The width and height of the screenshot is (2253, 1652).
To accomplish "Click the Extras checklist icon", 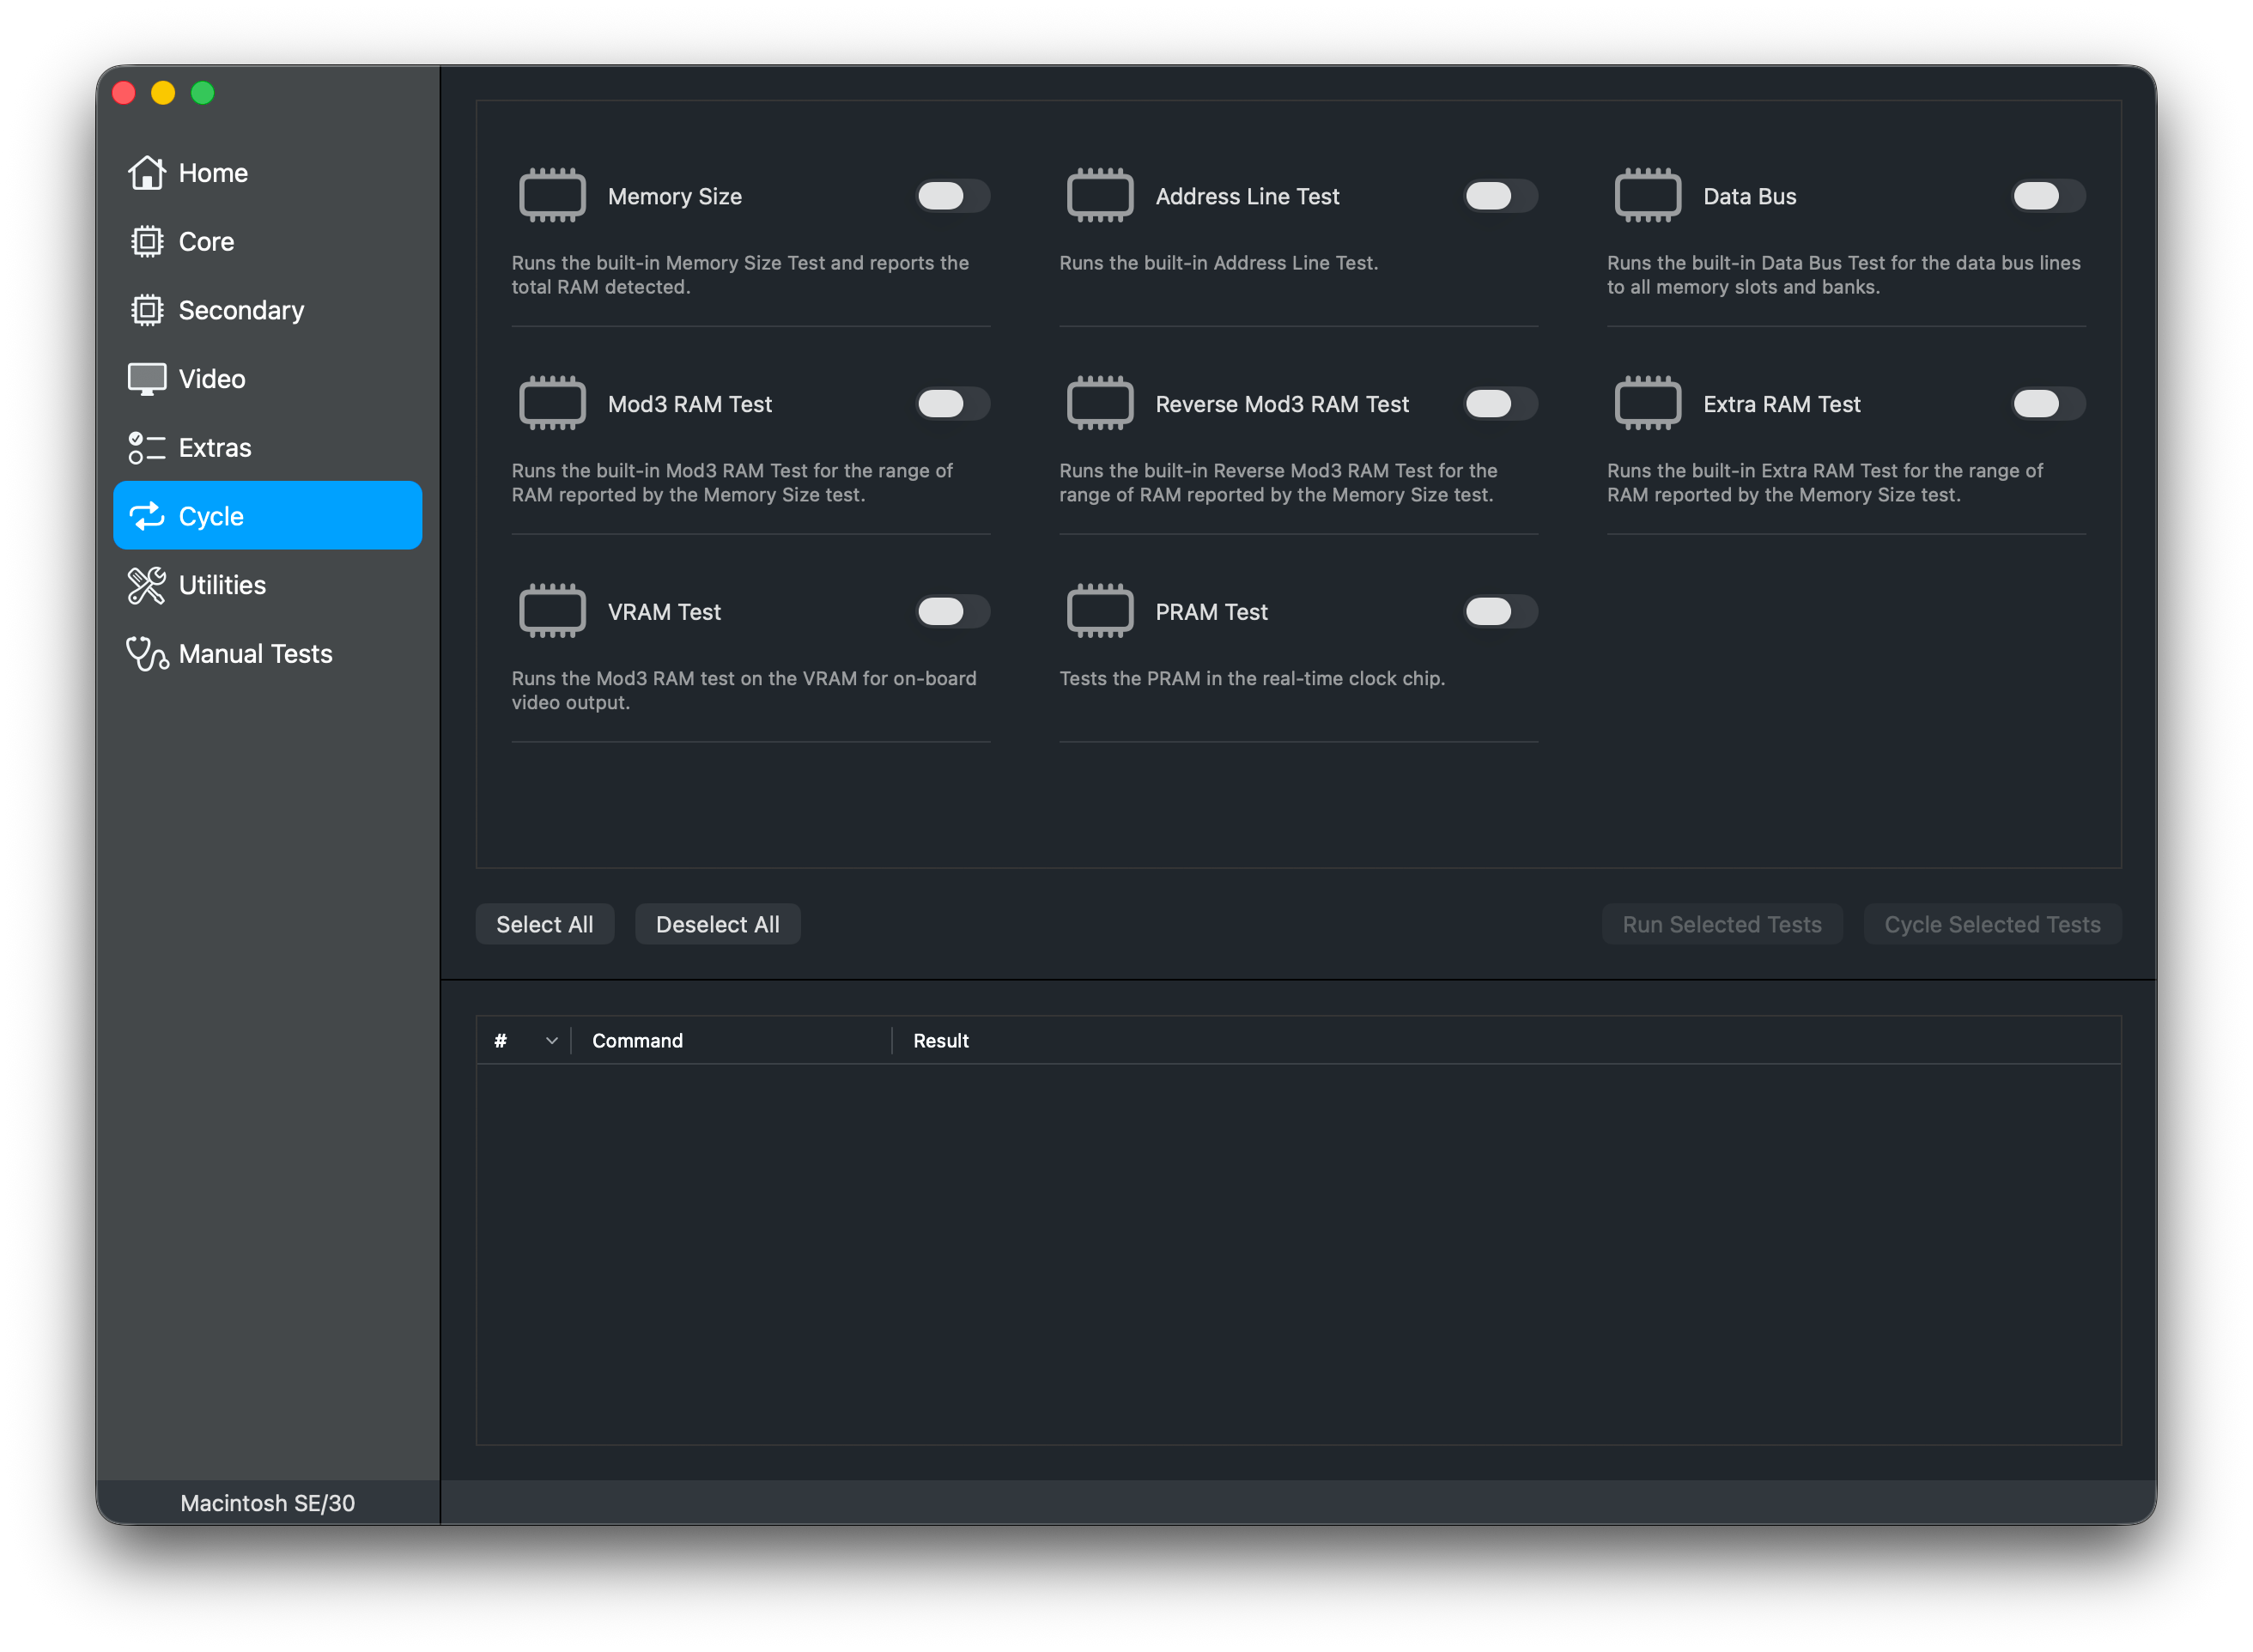I will [x=146, y=448].
